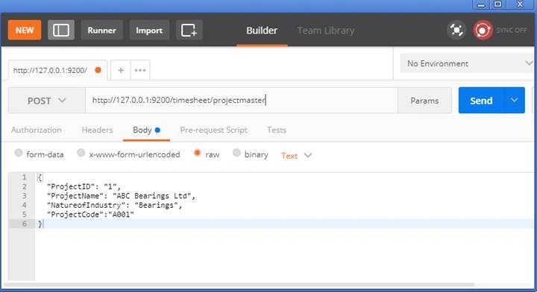Open the Tests tab
This screenshot has height=292, width=537.
(x=277, y=130)
